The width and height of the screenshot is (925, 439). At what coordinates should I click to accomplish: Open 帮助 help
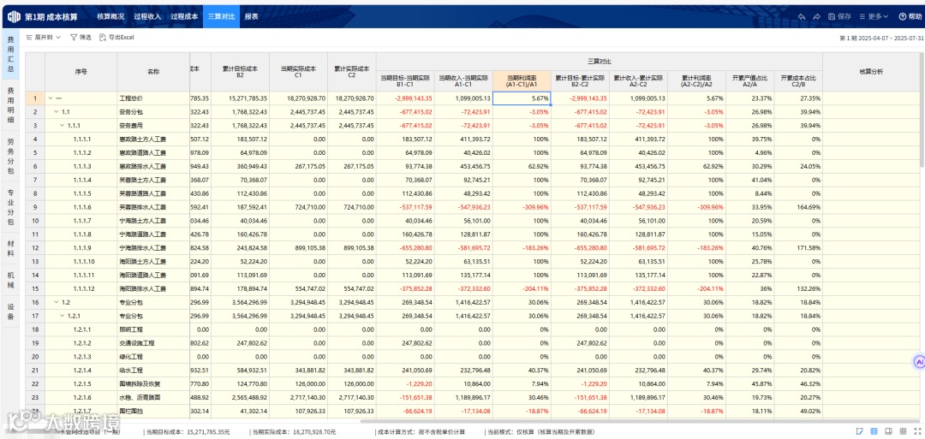point(910,16)
